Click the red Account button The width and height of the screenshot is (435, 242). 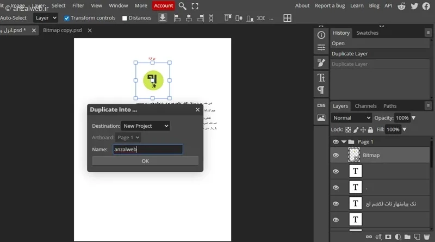[x=164, y=5]
